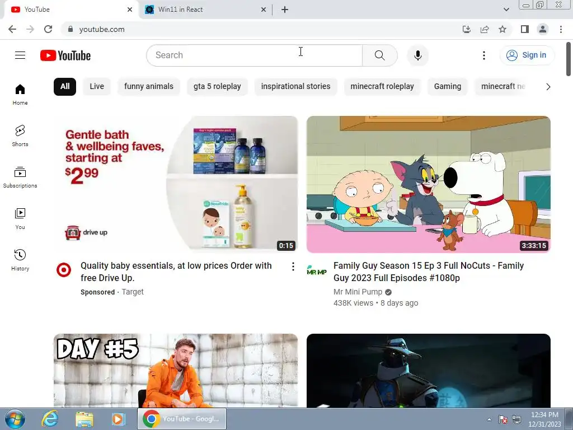Open the DAY #5 video thumbnail
The height and width of the screenshot is (430, 573).
(176, 371)
